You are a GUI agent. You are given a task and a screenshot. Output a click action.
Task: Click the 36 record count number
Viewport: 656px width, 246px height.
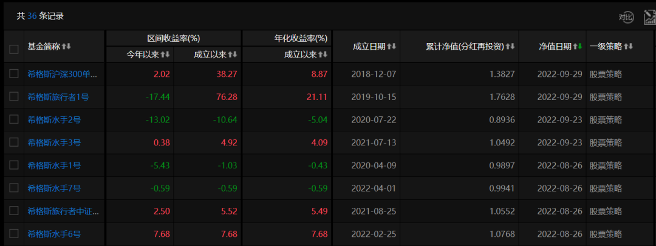[x=32, y=16]
